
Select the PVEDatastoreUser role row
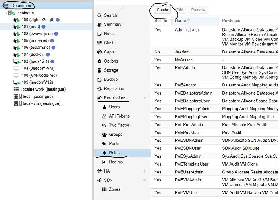(215, 101)
